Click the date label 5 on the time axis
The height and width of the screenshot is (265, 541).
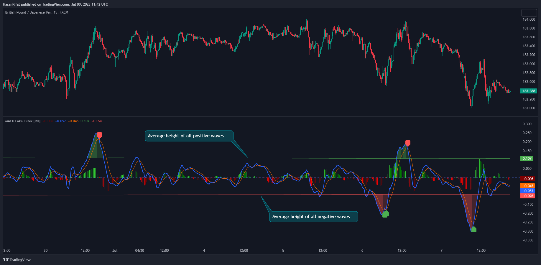283,251
